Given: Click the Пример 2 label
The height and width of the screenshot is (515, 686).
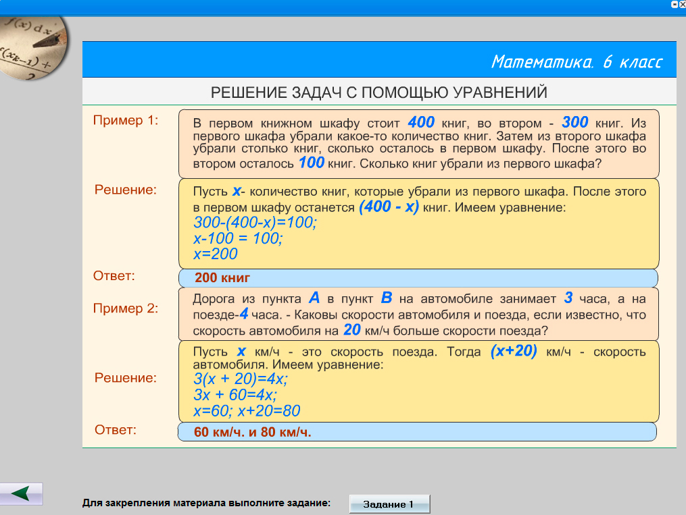Looking at the screenshot, I should [x=125, y=308].
